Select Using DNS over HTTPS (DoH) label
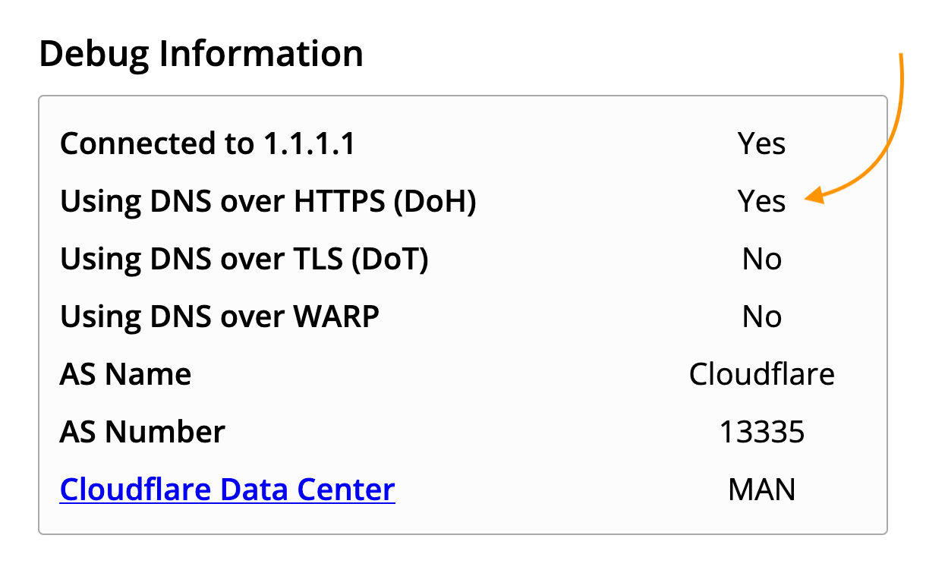This screenshot has width=926, height=573. 268,201
